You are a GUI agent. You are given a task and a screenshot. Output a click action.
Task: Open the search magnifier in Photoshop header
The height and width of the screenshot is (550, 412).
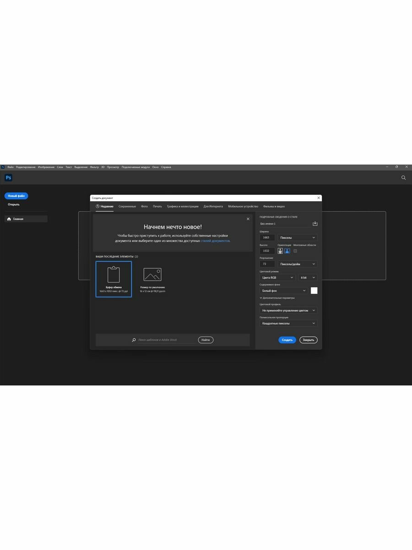[403, 178]
